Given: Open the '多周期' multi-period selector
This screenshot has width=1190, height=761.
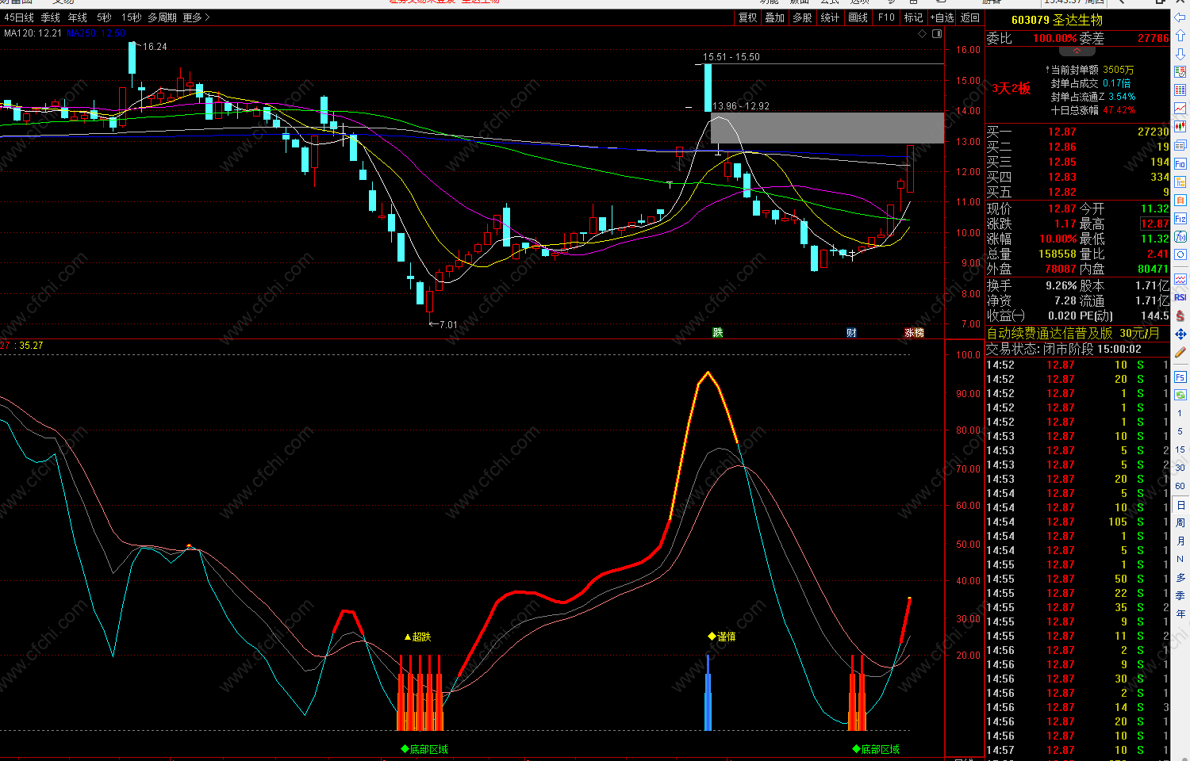Looking at the screenshot, I should (162, 17).
